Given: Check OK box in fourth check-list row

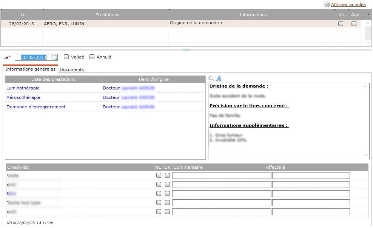Looking at the screenshot, I should click(168, 203).
